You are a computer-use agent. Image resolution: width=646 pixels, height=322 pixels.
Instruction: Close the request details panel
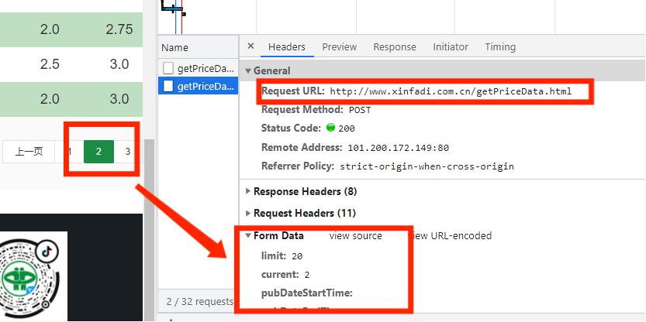point(250,46)
